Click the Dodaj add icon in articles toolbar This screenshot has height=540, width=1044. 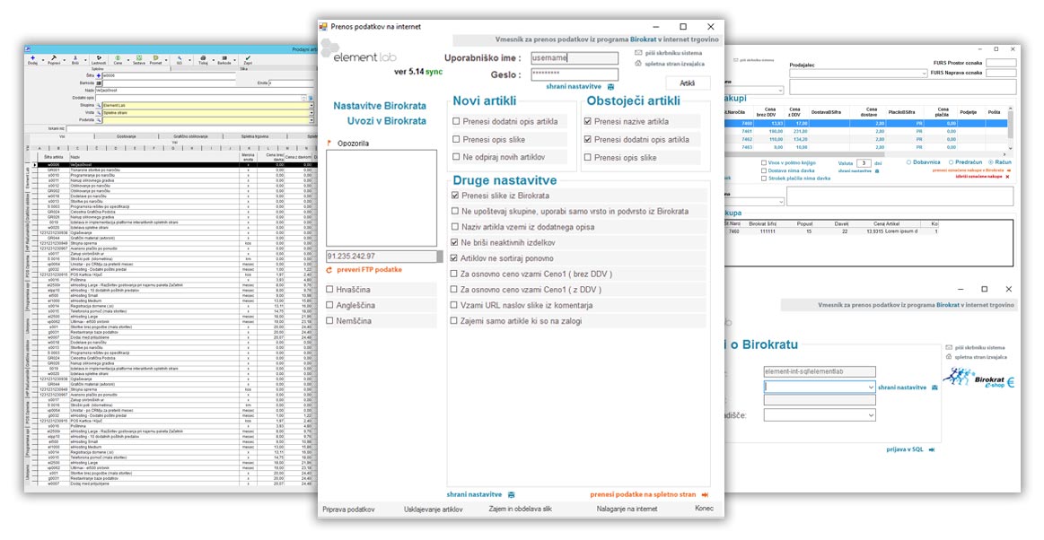coord(32,58)
